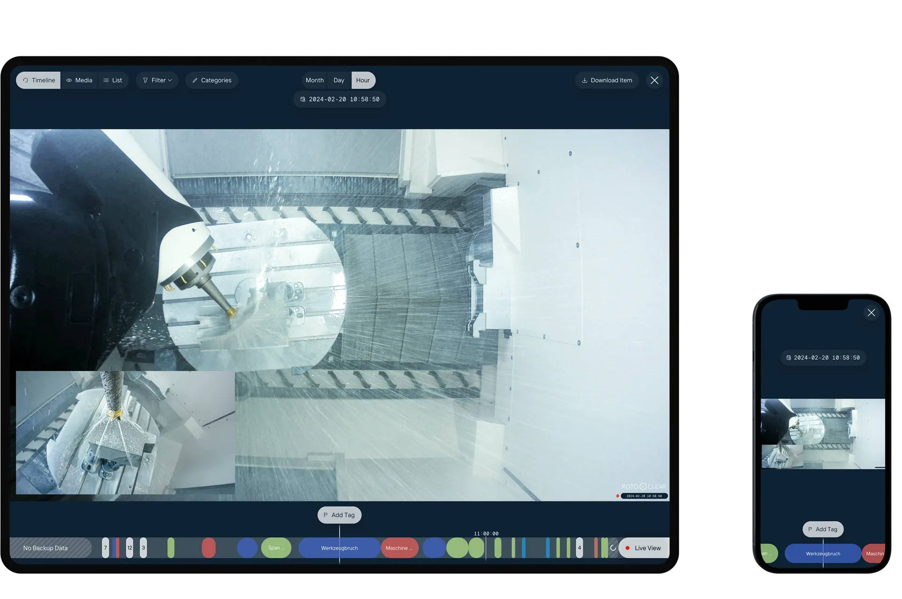Click Add Tag button on tablet
This screenshot has width=902, height=599.
coord(339,515)
